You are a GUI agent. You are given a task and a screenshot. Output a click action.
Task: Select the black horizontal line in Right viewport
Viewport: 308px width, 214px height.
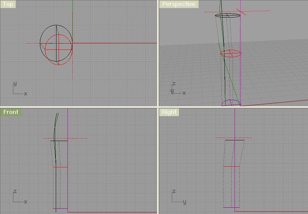click(235, 140)
